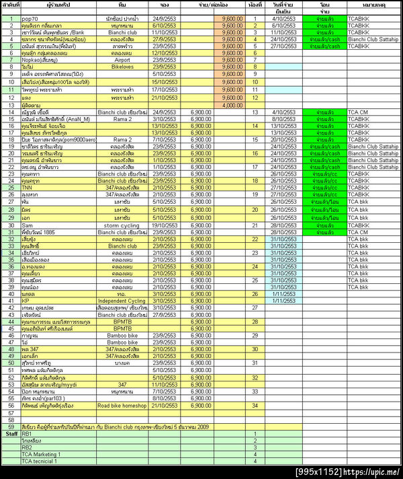Select the 'pop70' participant name cell
Screen dimensions: 403x479
[58, 19]
